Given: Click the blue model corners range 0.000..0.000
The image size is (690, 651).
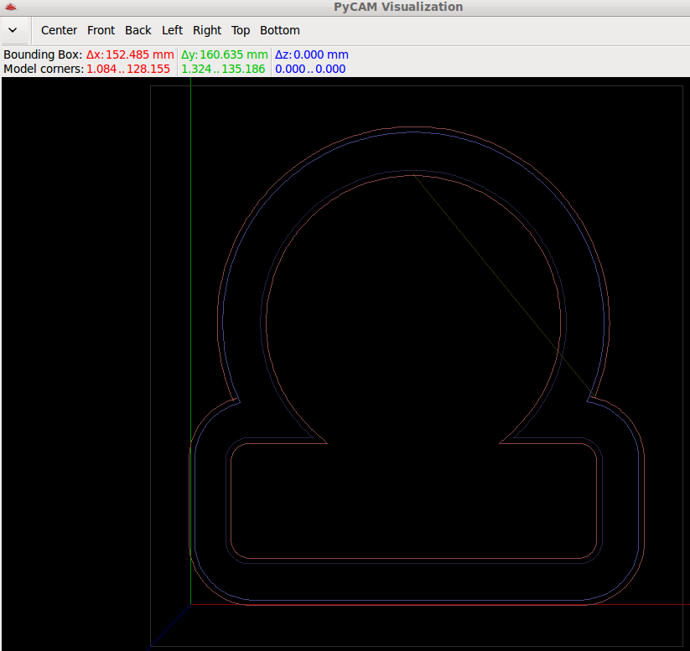Looking at the screenshot, I should click(310, 69).
